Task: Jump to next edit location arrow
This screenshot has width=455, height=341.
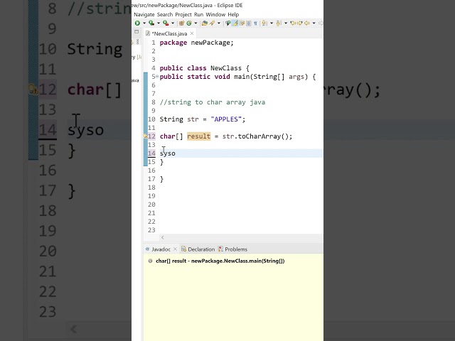Action: [300, 23]
